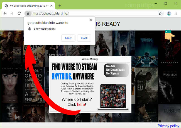Viewport: 181px width, 128px height.
Task: Click the browser back arrow
Action: pos(5,13)
